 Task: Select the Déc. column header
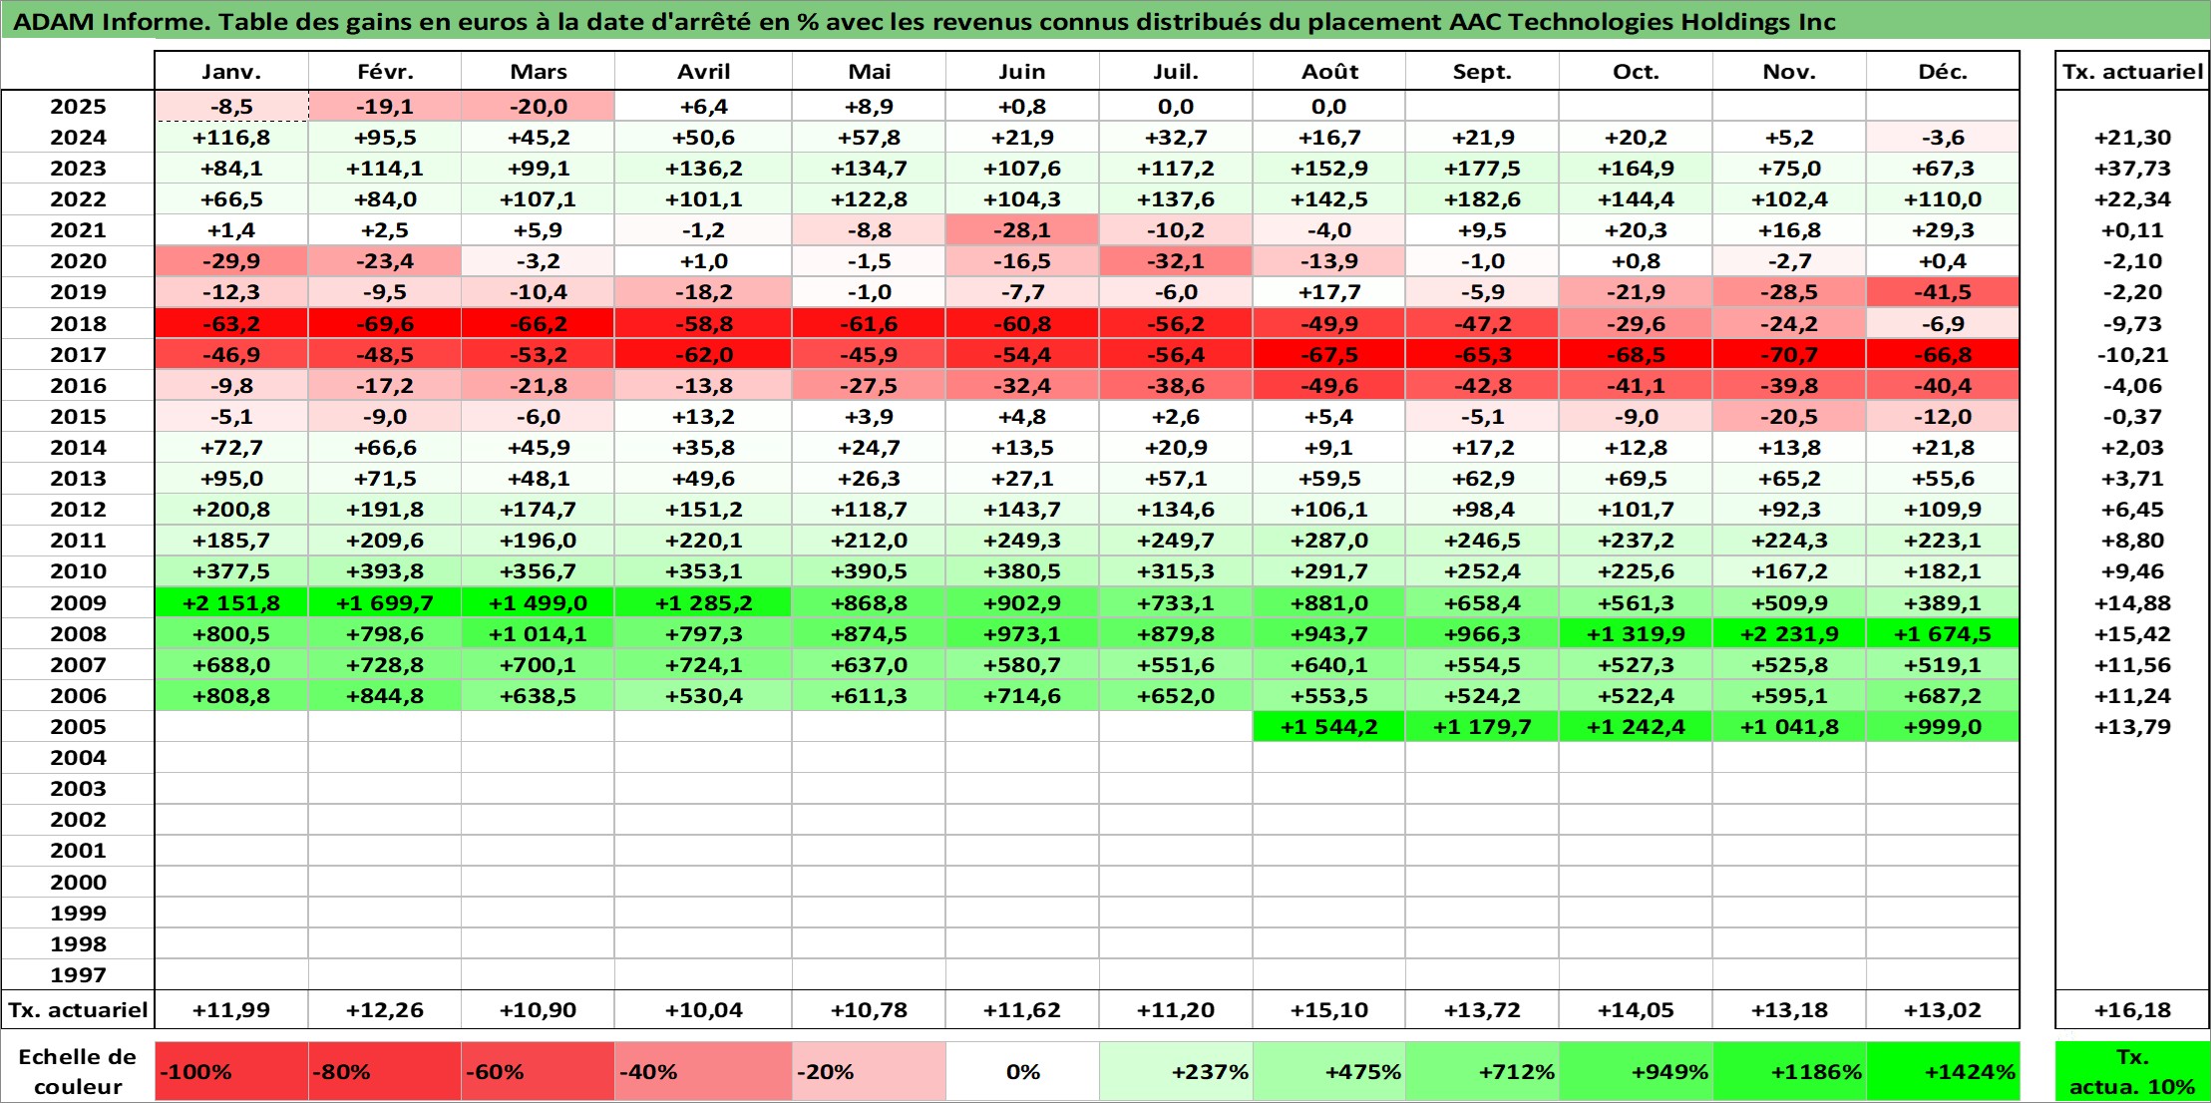pyautogui.click(x=1943, y=72)
